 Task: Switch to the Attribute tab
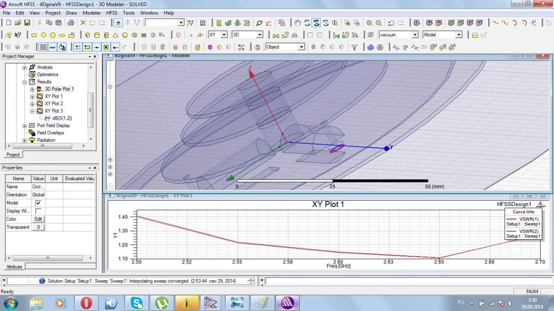click(x=14, y=267)
